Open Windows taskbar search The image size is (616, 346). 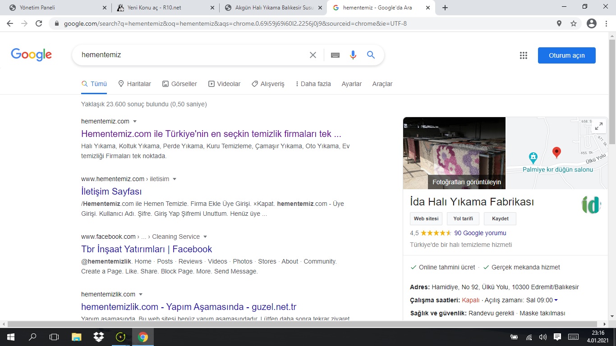pyautogui.click(x=32, y=337)
